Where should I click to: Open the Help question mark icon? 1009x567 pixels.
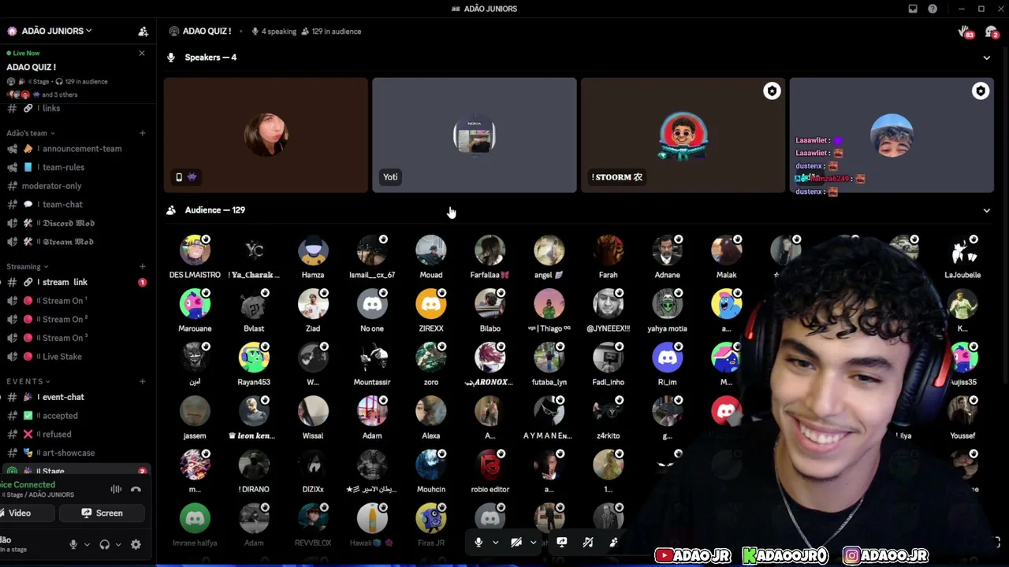click(x=933, y=9)
